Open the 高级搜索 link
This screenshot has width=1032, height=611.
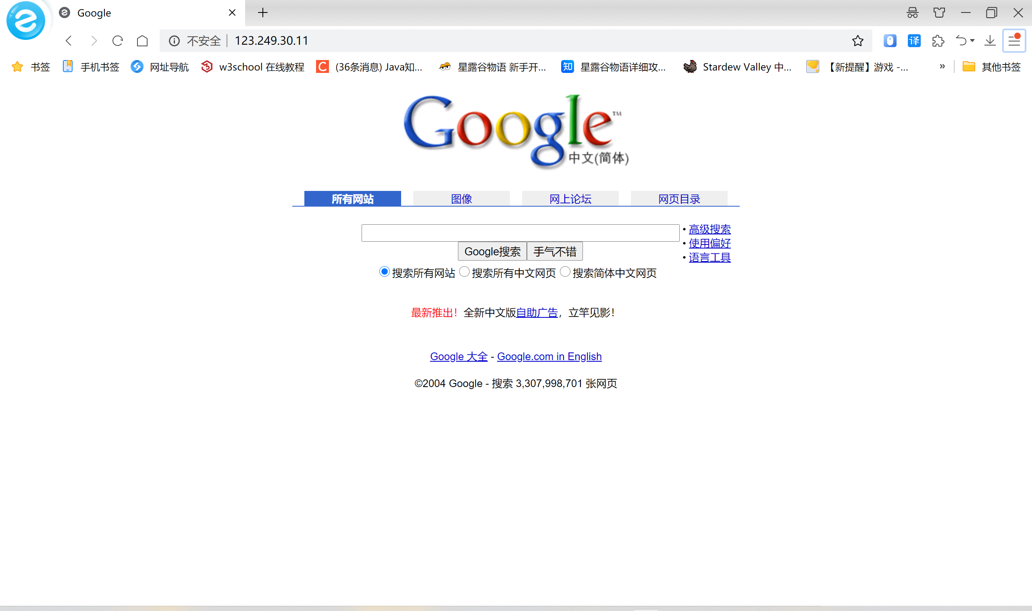tap(709, 229)
